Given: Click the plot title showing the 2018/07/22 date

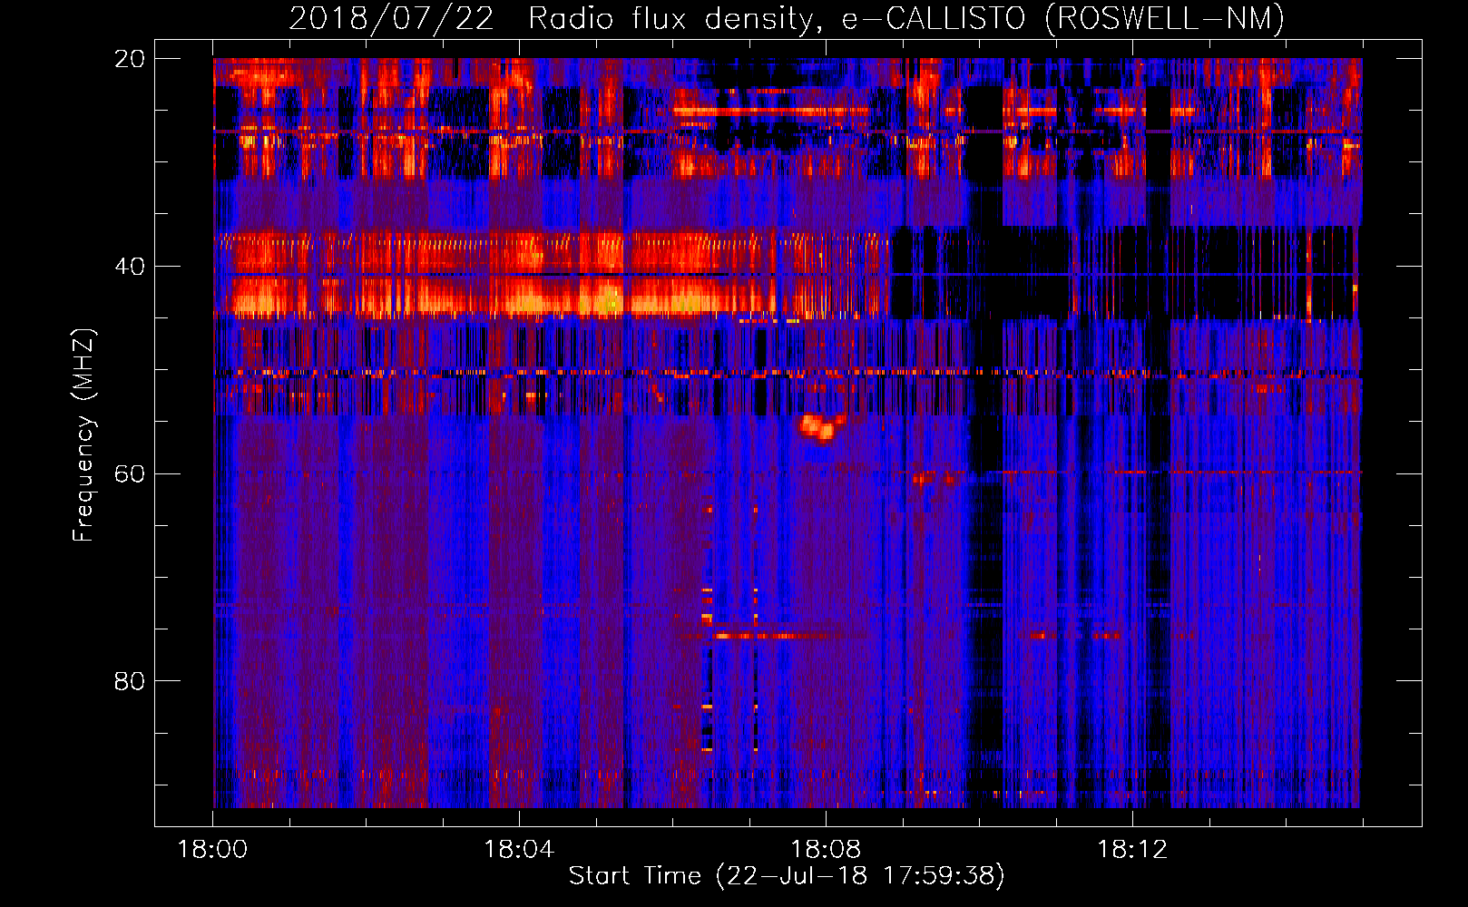Looking at the screenshot, I should [787, 18].
